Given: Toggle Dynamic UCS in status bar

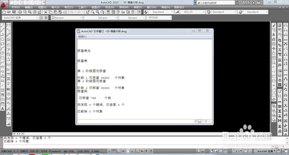Looking at the screenshot, I should coord(137,151).
